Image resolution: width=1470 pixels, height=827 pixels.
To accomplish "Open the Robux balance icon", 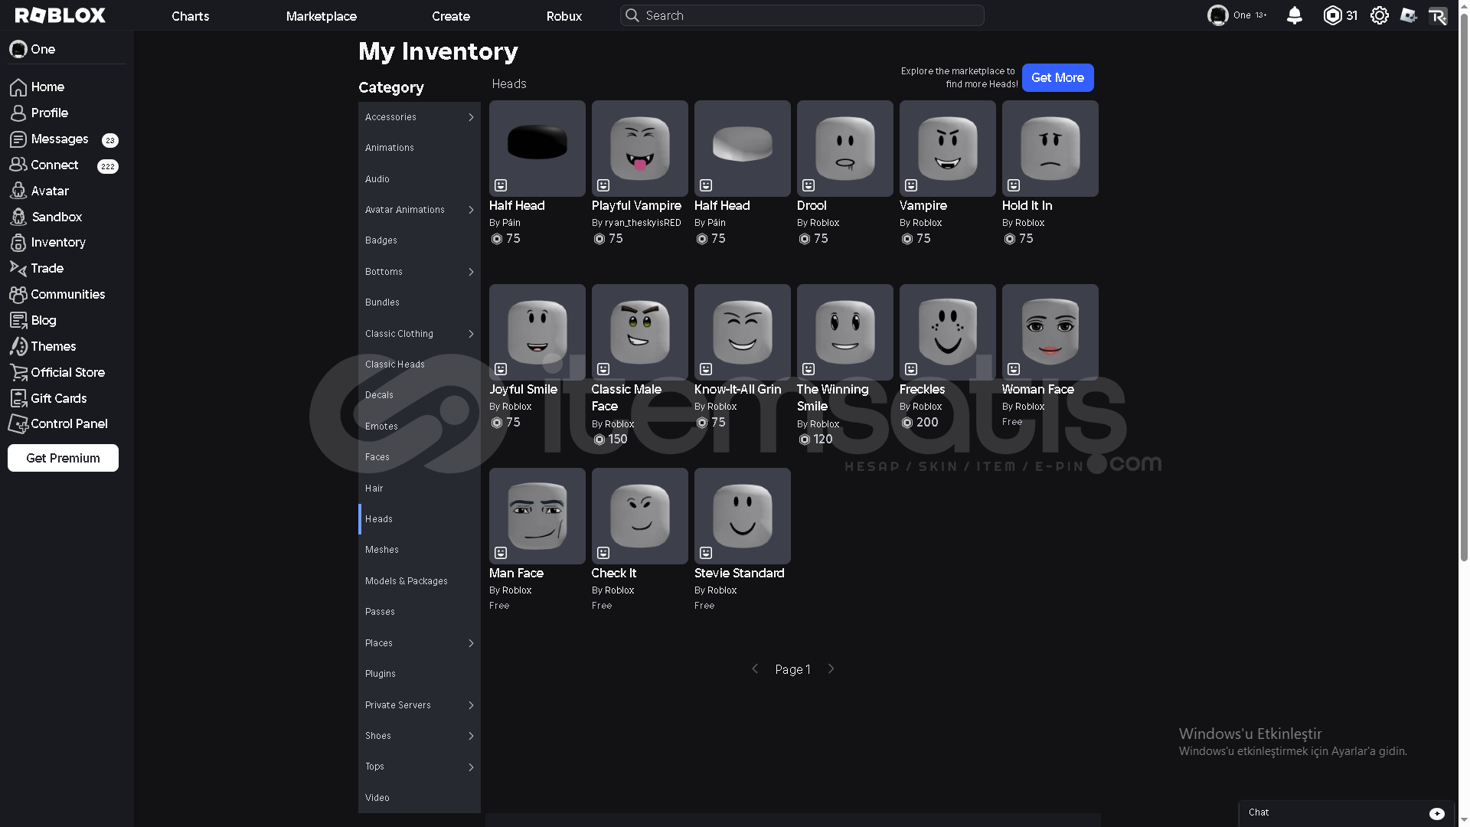I will 1332,15.
